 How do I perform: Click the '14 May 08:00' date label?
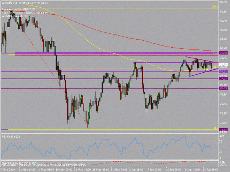tap(46, 169)
